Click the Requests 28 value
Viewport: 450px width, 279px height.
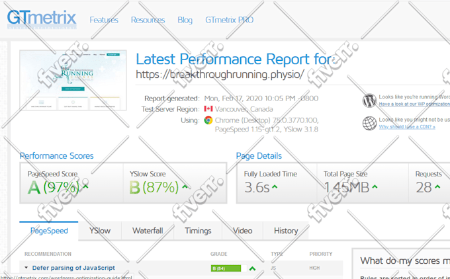click(x=424, y=188)
